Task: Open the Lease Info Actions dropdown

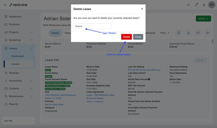Action: pos(201,60)
